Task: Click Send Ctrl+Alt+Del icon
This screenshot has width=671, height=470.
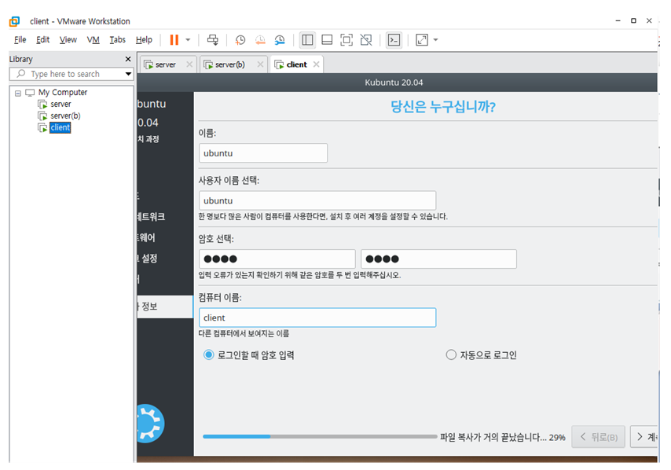Action: coord(213,40)
